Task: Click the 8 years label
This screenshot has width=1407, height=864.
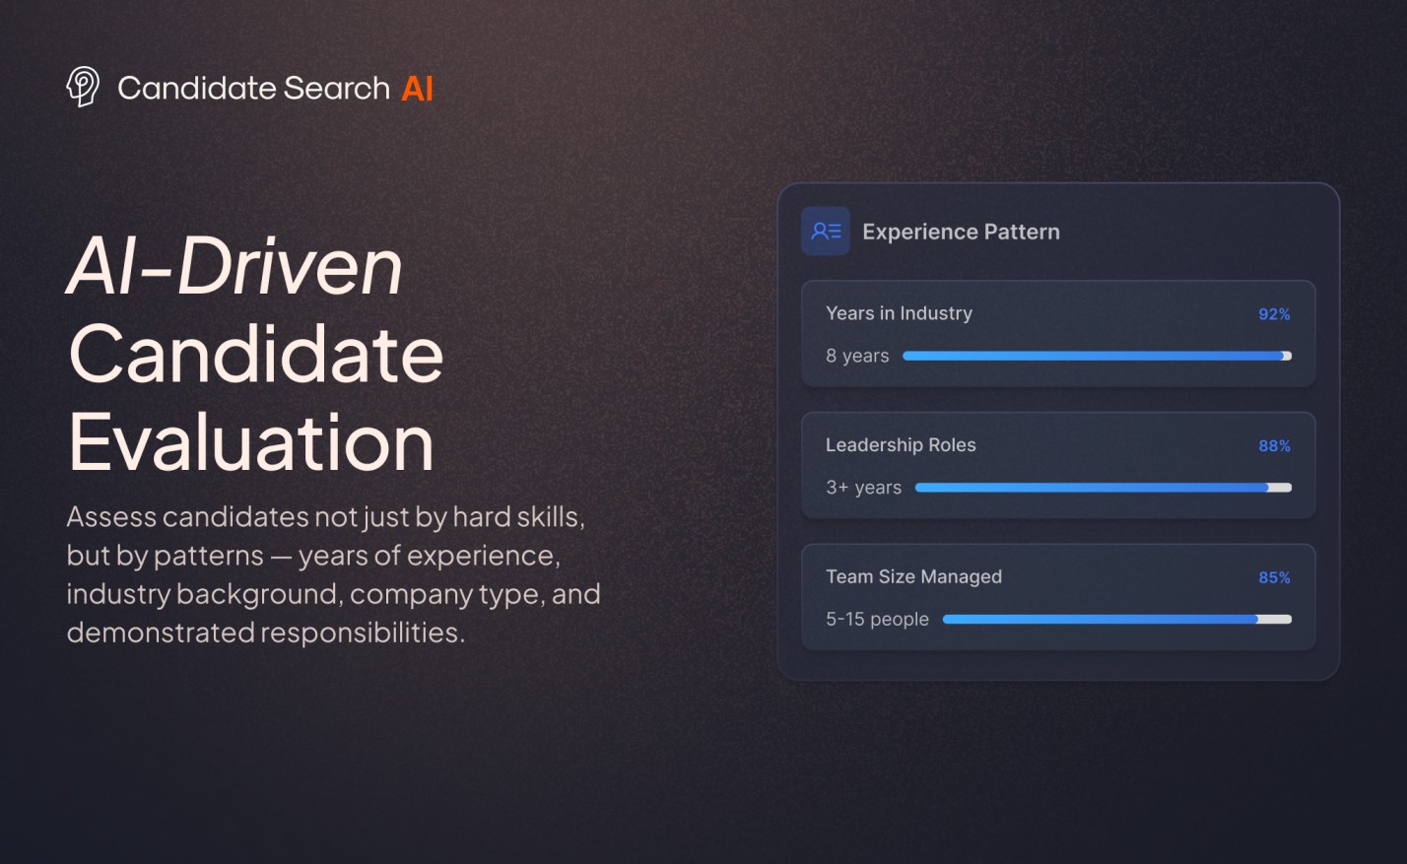Action: (x=857, y=356)
